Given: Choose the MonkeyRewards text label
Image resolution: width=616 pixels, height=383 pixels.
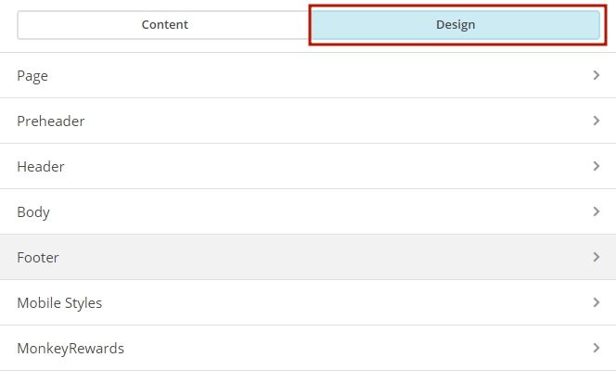Looking at the screenshot, I should pyautogui.click(x=71, y=349).
